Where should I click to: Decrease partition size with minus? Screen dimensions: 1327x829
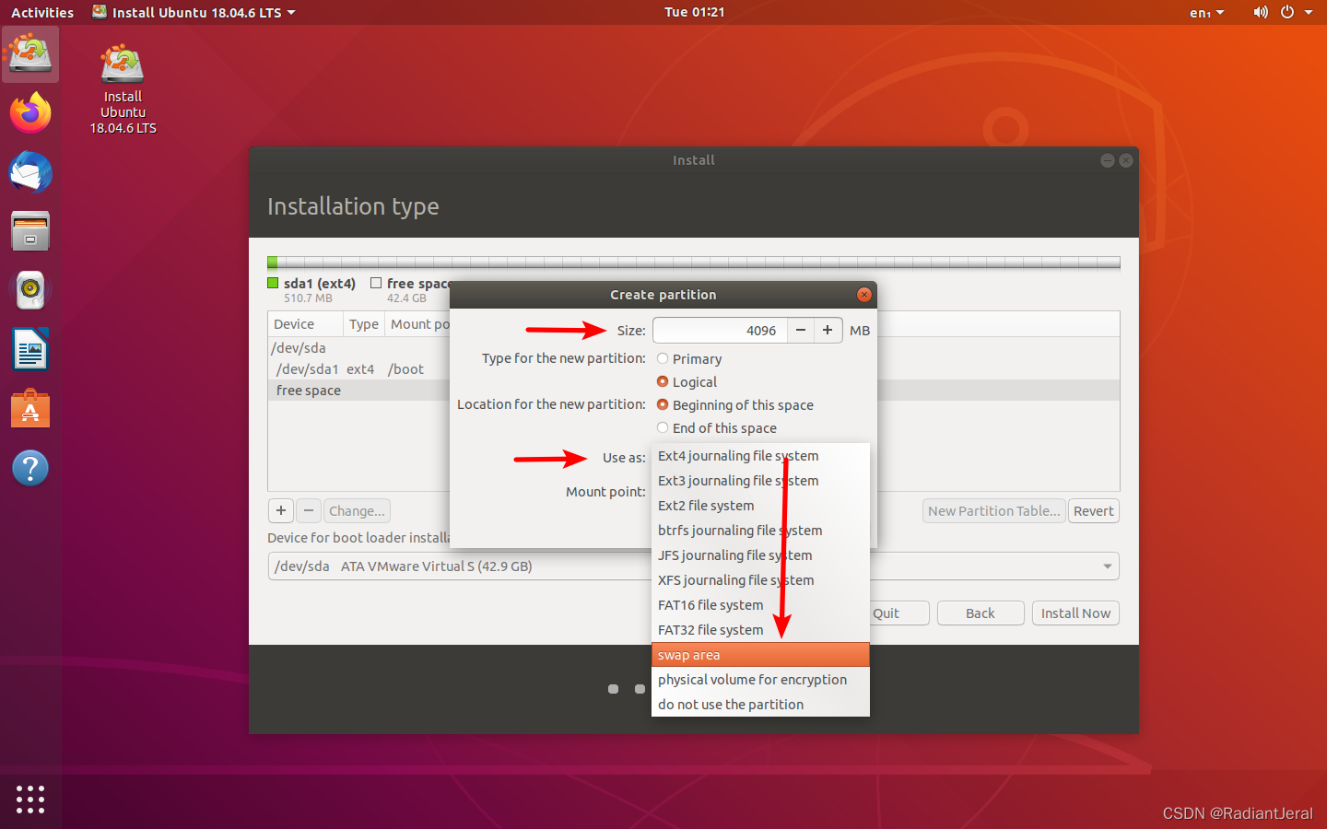(x=801, y=330)
